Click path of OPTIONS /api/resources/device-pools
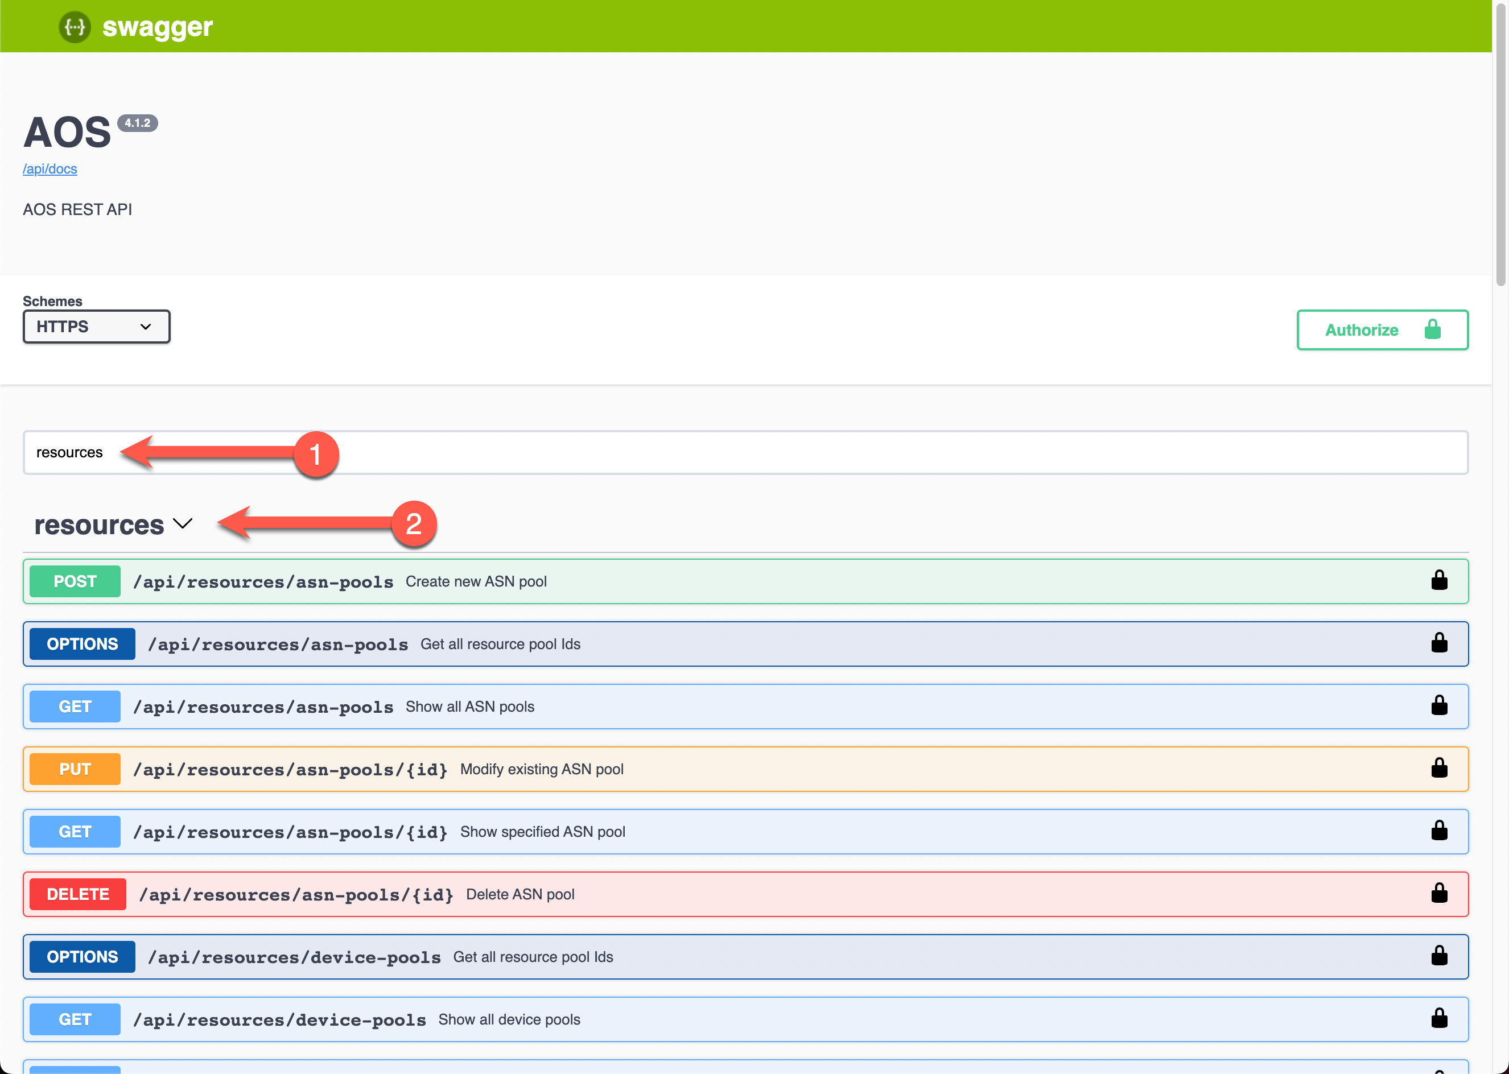Screen dimensions: 1509x1074 [294, 957]
